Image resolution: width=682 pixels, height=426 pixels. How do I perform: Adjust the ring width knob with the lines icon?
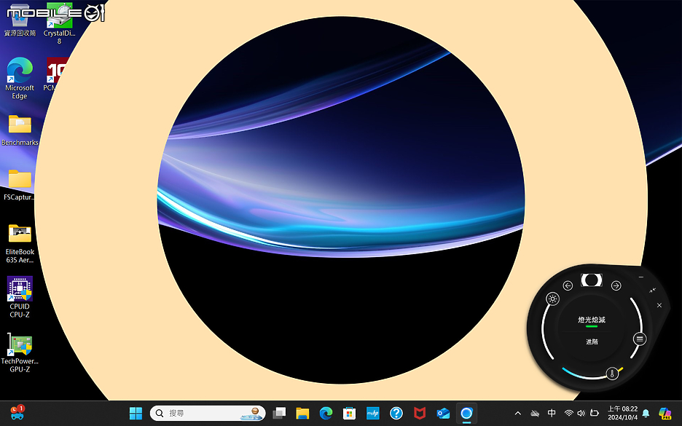[x=640, y=339]
